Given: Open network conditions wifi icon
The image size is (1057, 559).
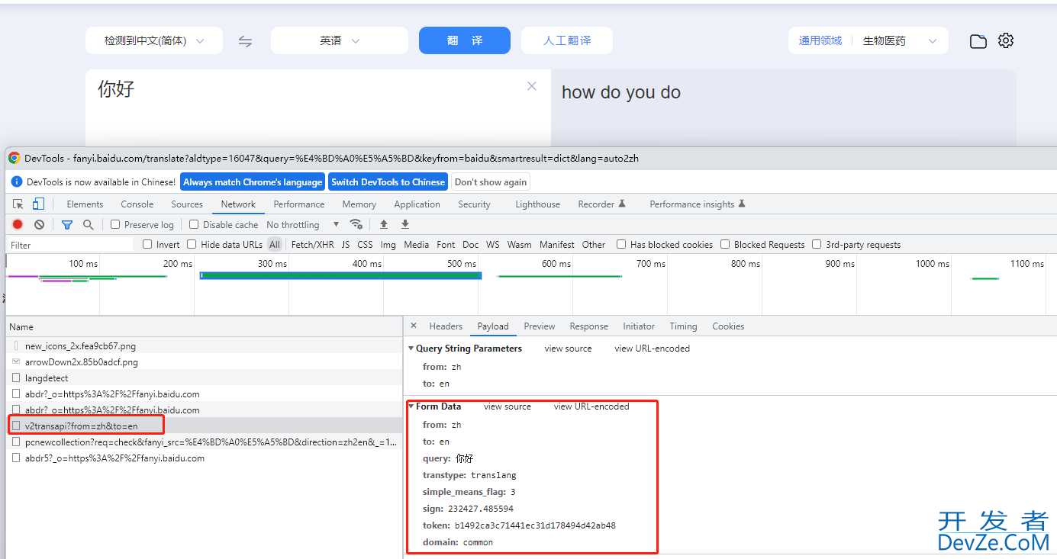Looking at the screenshot, I should [356, 224].
